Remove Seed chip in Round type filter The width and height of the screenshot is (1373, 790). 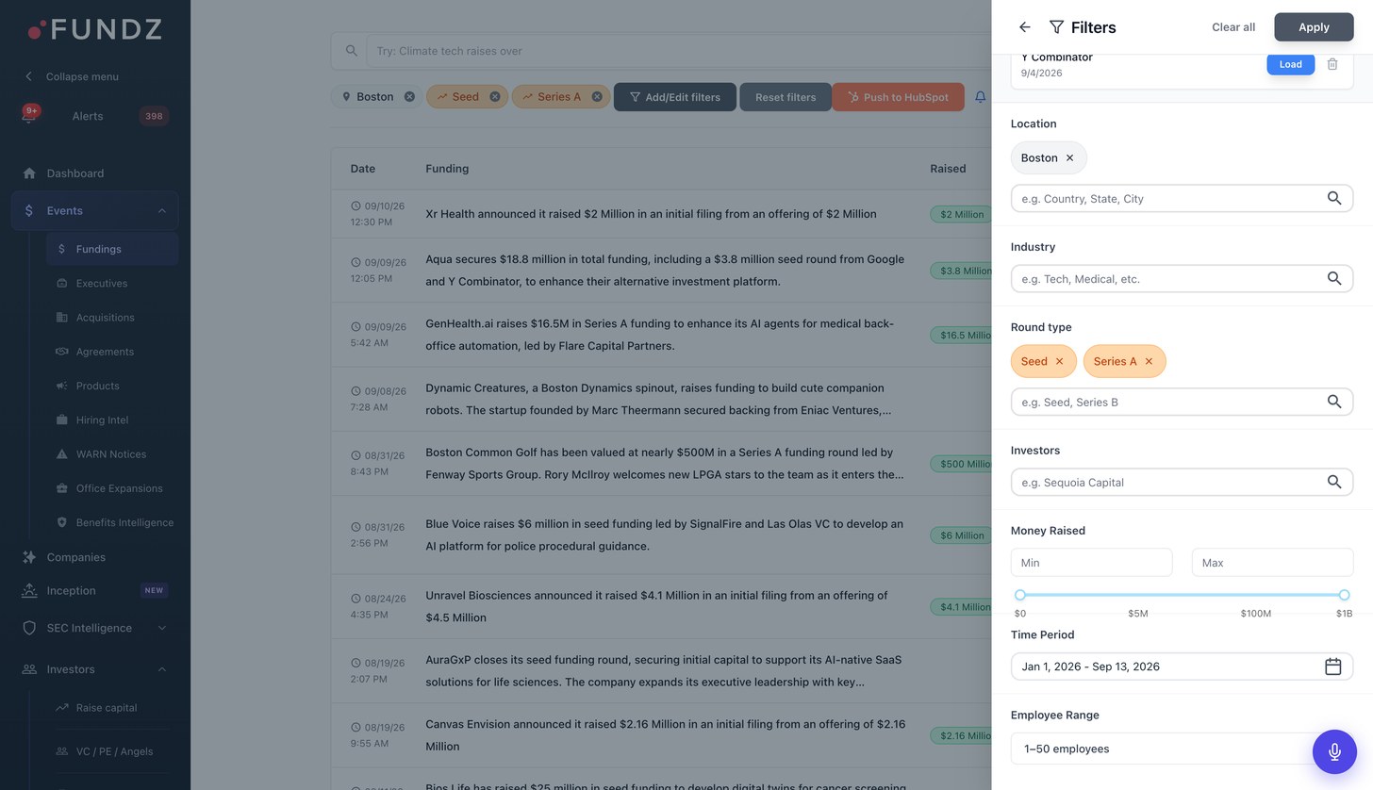(1059, 362)
